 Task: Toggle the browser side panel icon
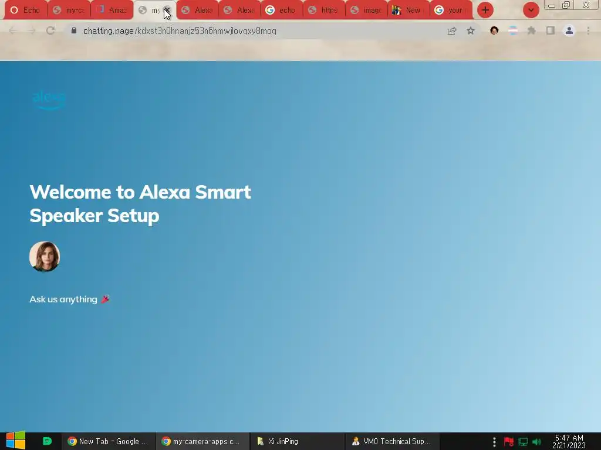pos(551,30)
